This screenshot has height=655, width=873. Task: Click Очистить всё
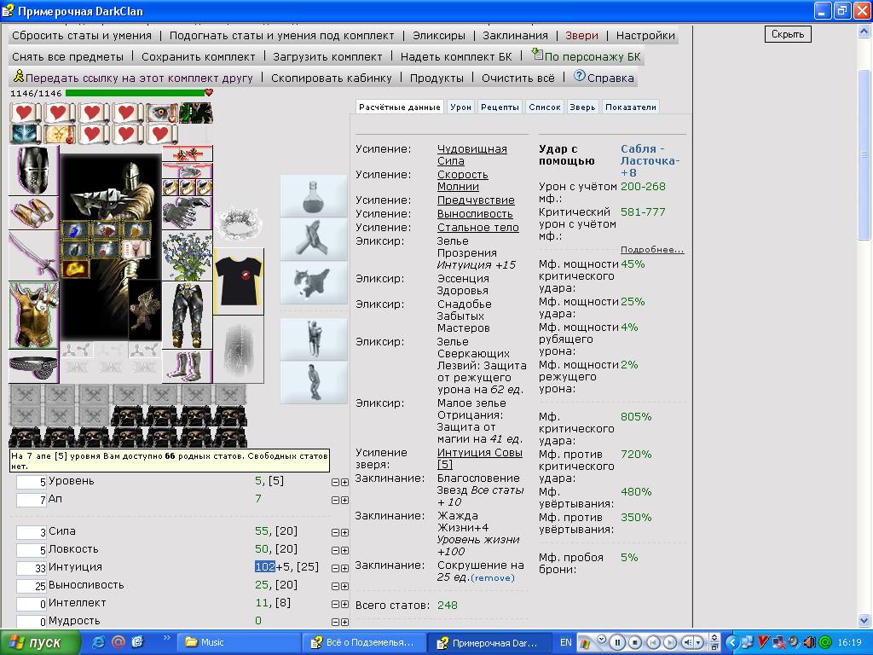coord(517,78)
